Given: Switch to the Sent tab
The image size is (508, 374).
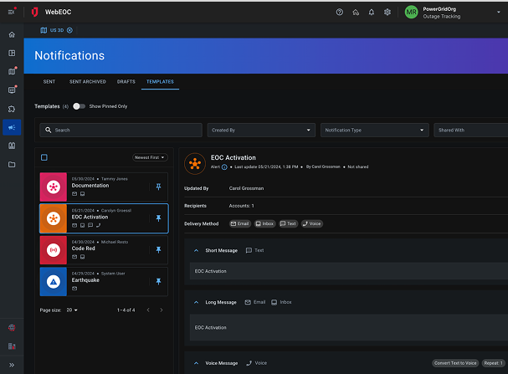Looking at the screenshot, I should [x=49, y=82].
